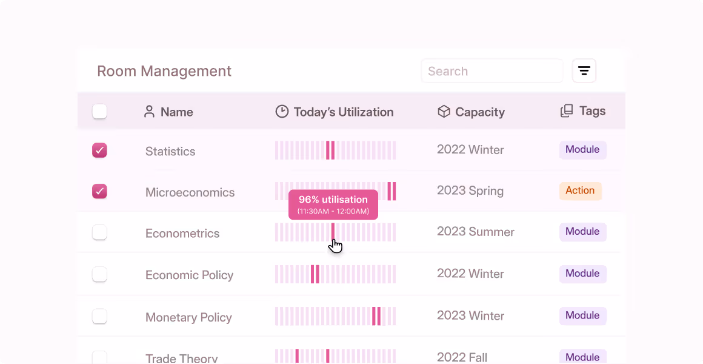Open the Trade Theory row name
This screenshot has width=703, height=364.
[x=181, y=358]
